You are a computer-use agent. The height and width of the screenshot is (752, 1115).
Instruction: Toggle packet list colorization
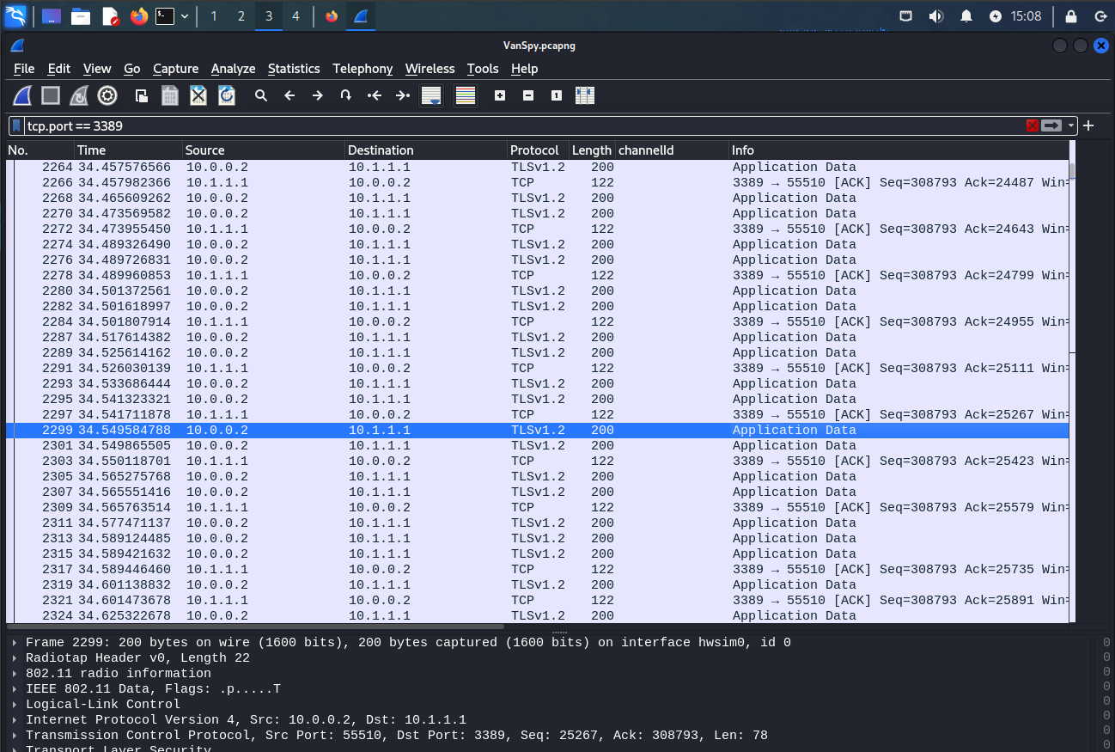click(466, 95)
